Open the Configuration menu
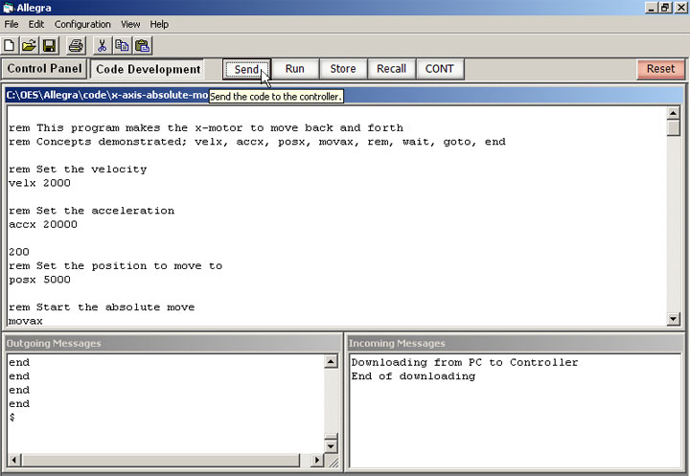Viewport: 690px width, 476px height. (82, 24)
